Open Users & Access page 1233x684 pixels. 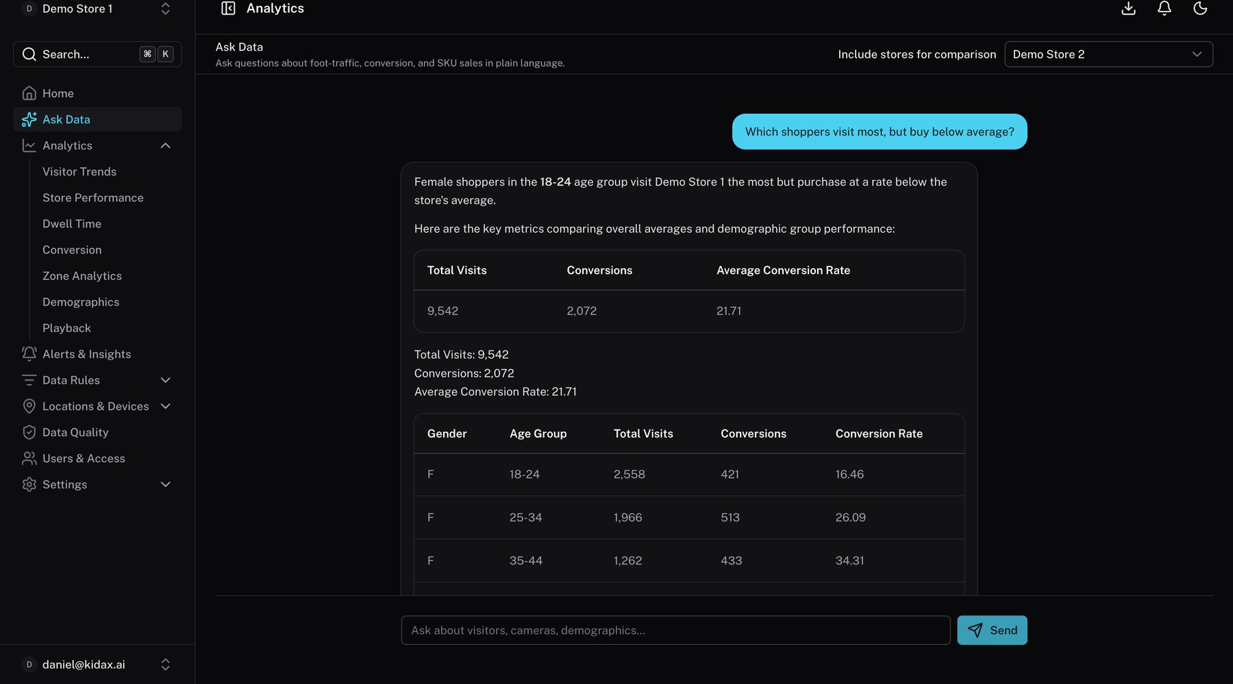pos(97,458)
